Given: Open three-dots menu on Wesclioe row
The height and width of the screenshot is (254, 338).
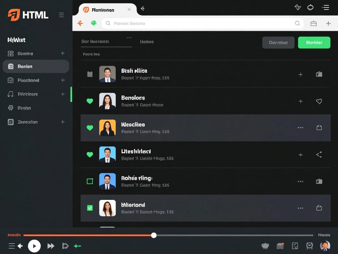Looking at the screenshot, I should 300,128.
